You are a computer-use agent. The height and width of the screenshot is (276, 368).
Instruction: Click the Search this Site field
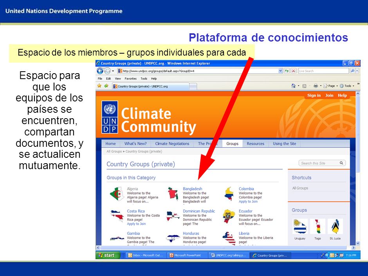point(319,163)
